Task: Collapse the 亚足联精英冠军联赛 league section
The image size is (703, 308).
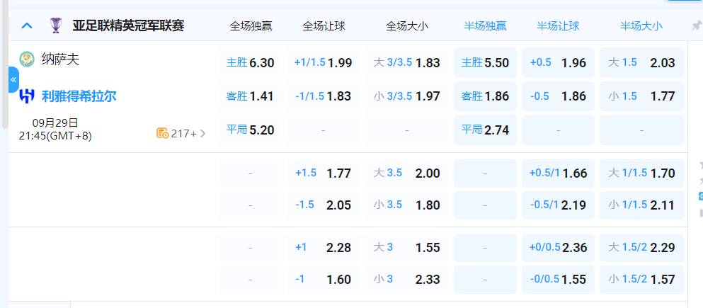Action: (27, 26)
